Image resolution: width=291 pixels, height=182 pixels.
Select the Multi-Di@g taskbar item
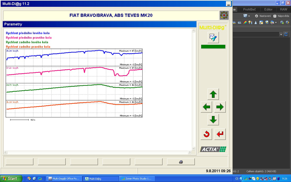(x=100, y=179)
